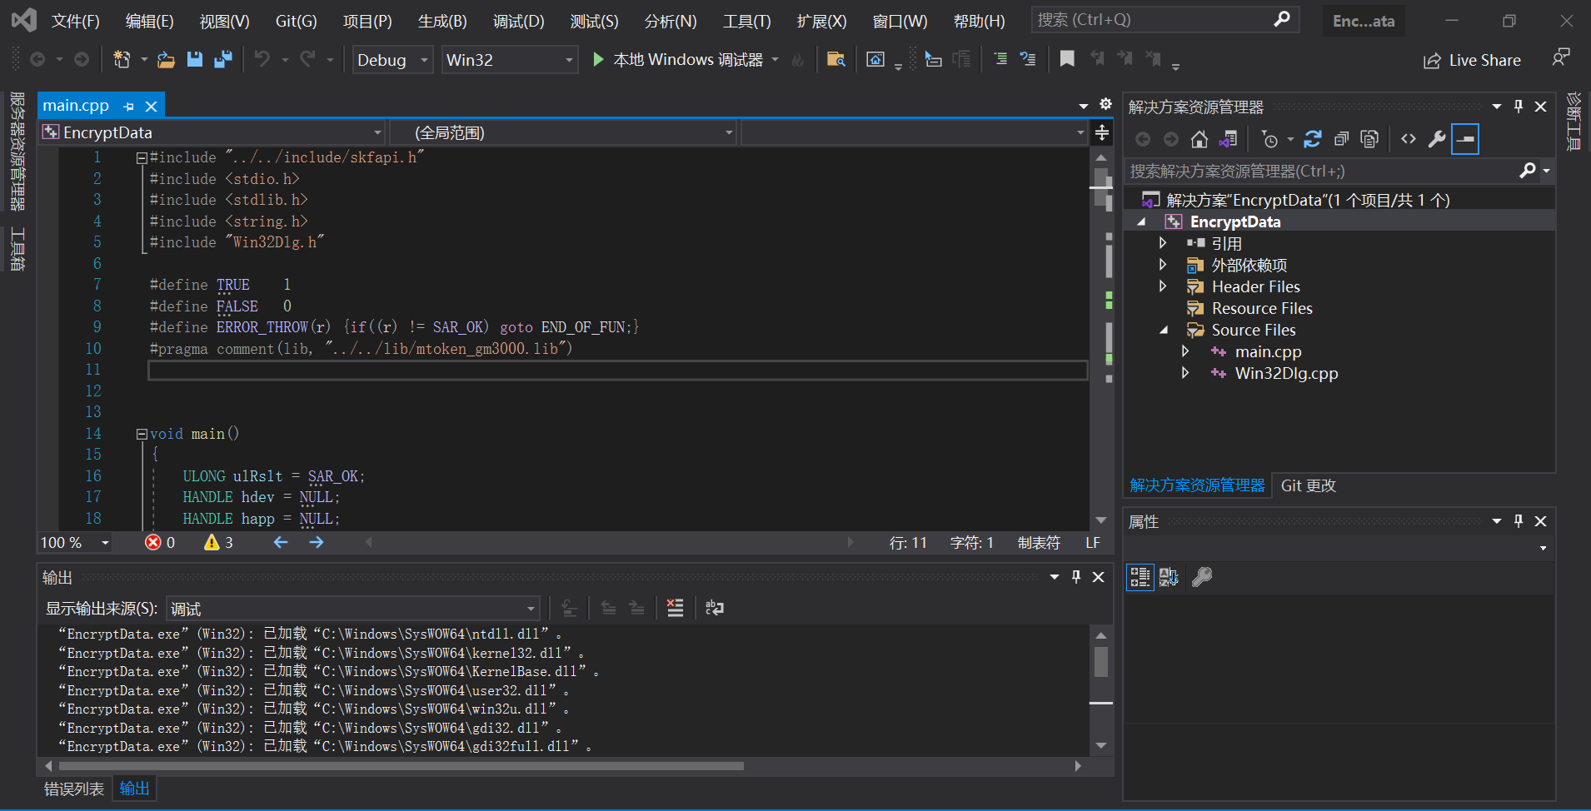Viewport: 1591px width, 811px height.
Task: Click the Undo arrow icon
Action: coord(262,59)
